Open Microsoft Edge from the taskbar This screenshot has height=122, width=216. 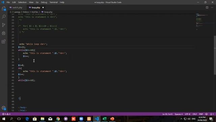27,119
